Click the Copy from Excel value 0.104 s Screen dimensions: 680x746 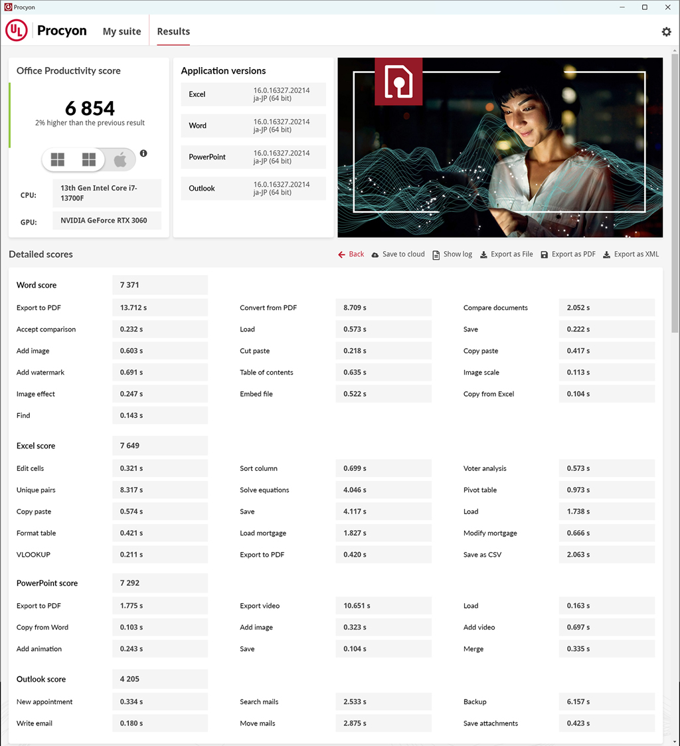coord(607,394)
